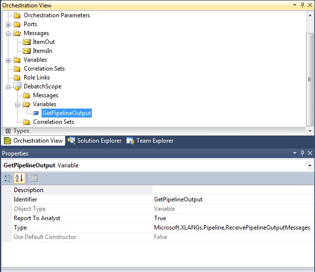315x272 pixels.
Task: Select the Report To Analyst property label
Action: coord(37,218)
